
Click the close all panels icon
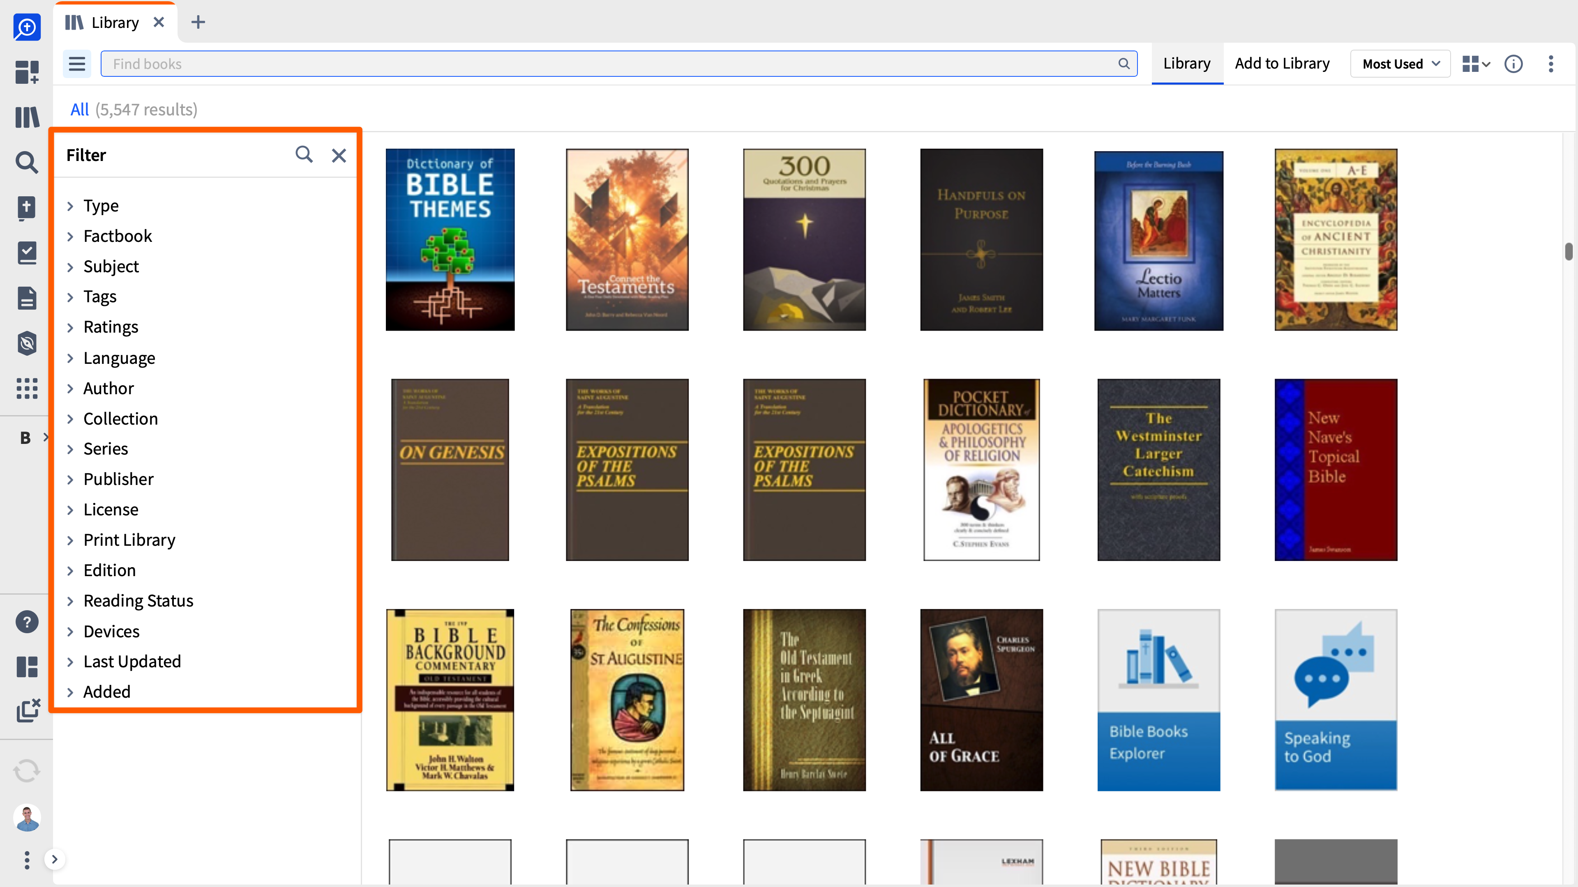[28, 710]
